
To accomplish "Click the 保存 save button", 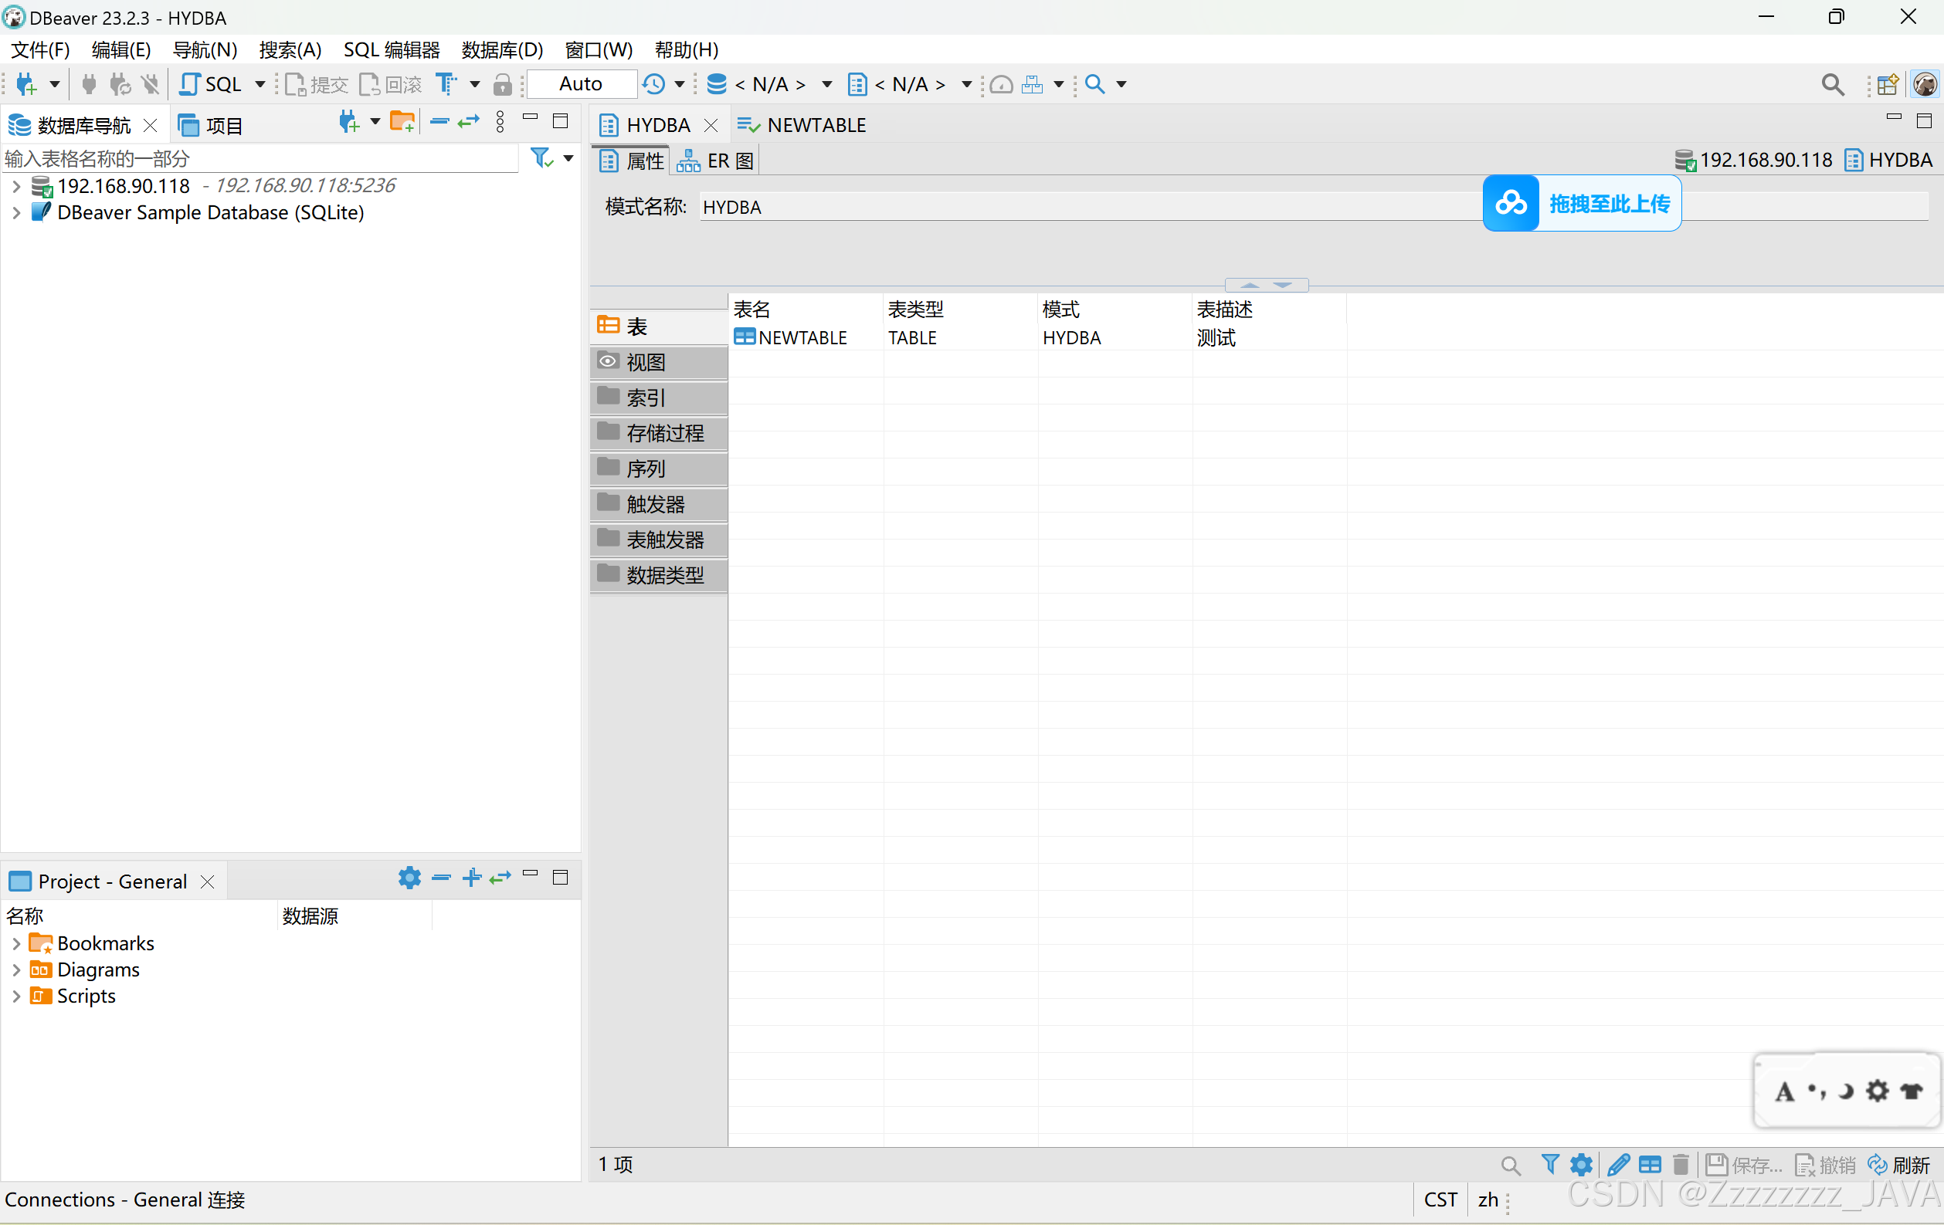I will point(1744,1165).
